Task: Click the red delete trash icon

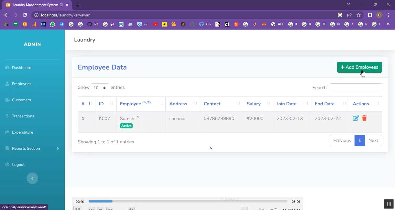Action: point(364,118)
